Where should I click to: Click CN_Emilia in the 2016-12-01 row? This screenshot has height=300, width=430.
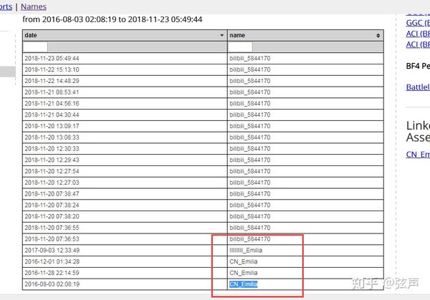pyautogui.click(x=305, y=261)
